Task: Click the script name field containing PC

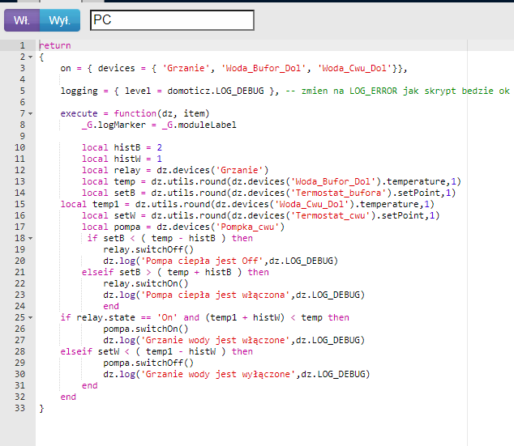Action: [172, 20]
